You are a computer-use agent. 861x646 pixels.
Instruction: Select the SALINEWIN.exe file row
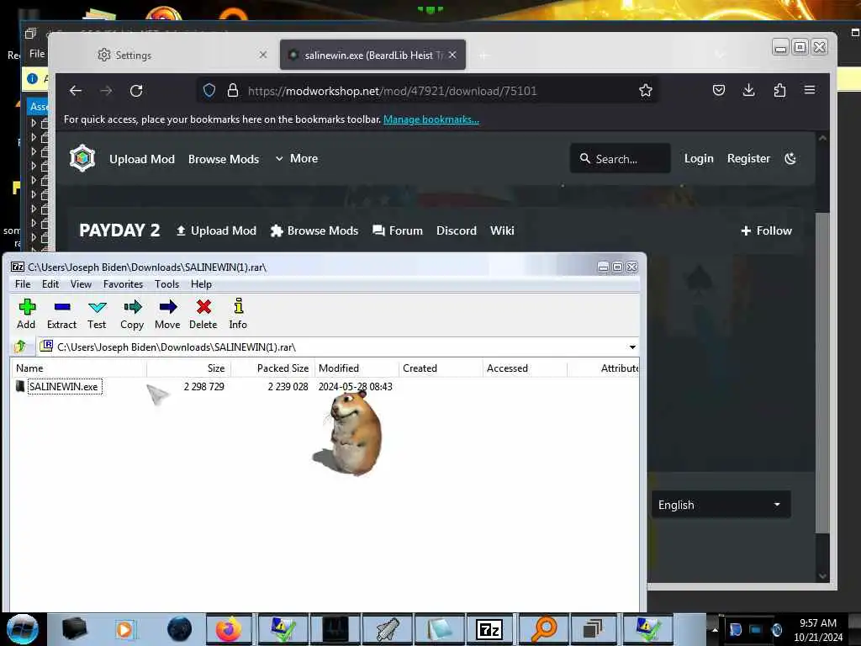tap(324, 387)
